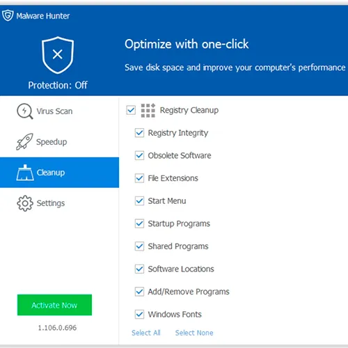
Task: Click the Startup Programs label
Action: (179, 223)
